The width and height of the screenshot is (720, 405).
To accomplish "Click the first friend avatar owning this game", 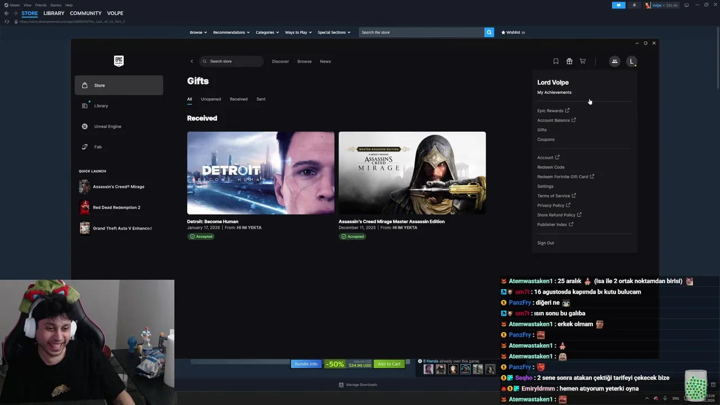I will point(429,369).
